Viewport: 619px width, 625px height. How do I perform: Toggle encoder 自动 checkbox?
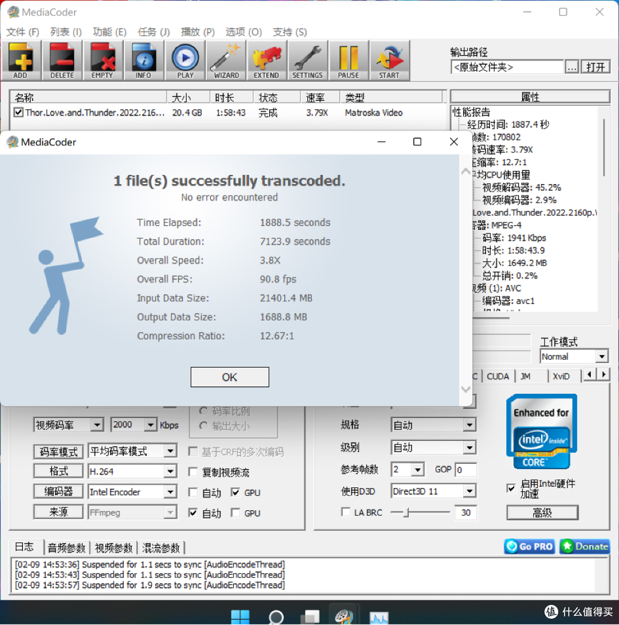pos(193,493)
